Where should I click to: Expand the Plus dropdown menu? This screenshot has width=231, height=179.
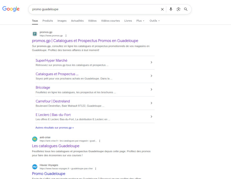click(x=140, y=21)
